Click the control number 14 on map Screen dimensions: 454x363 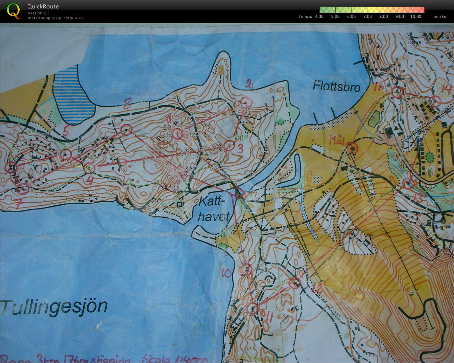pyautogui.click(x=446, y=89)
